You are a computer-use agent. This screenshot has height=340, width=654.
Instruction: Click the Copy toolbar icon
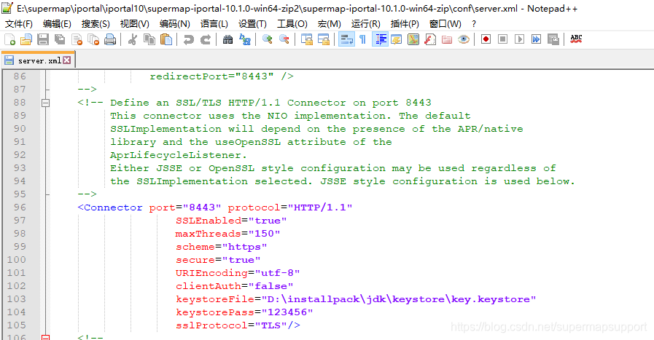tap(149, 39)
